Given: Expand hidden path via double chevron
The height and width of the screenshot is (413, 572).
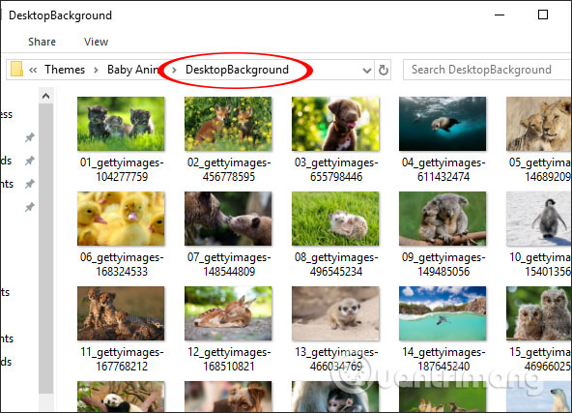Looking at the screenshot, I should pyautogui.click(x=33, y=70).
